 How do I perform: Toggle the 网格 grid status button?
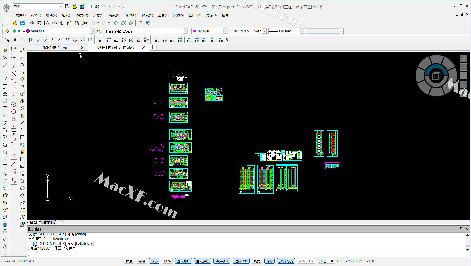pos(142,261)
